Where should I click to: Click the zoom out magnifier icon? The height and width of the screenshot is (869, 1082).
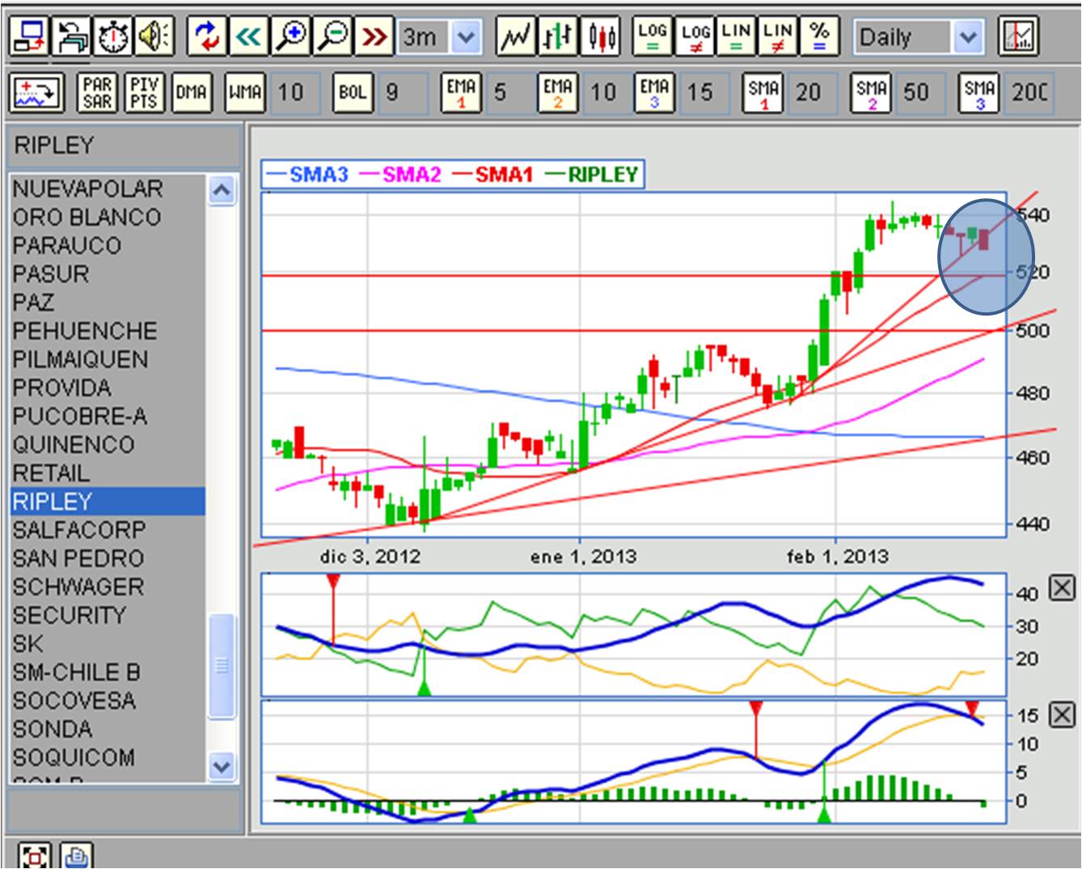click(332, 36)
